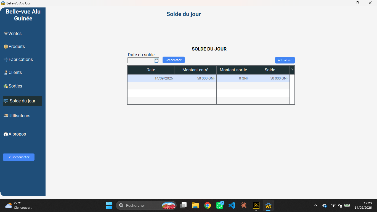Screen dimensions: 377x212
Task: Show hidden system tray icons
Action: tap(316, 205)
